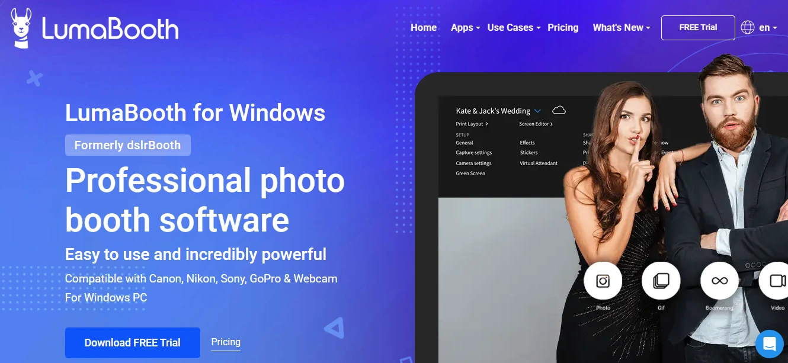Select General setup option
This screenshot has height=363, width=788.
coord(465,143)
